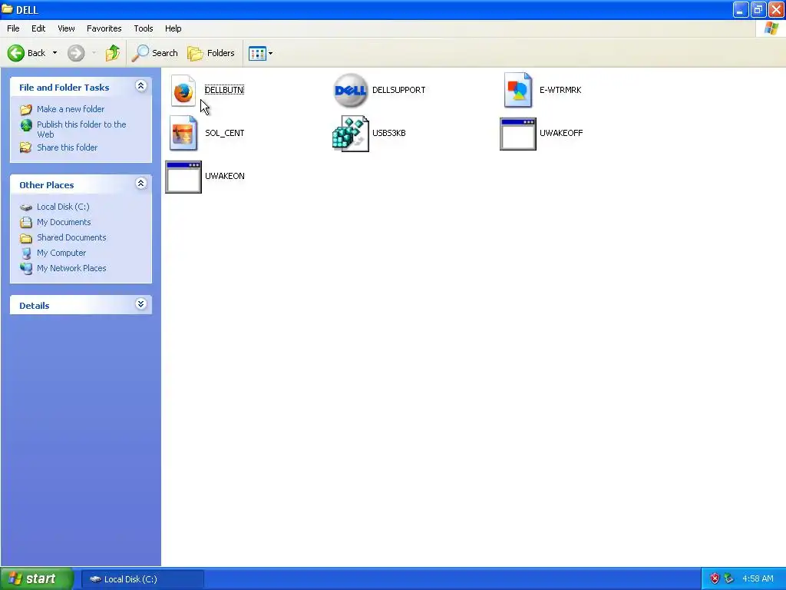
Task: Go to Shared Documents
Action: pyautogui.click(x=71, y=237)
